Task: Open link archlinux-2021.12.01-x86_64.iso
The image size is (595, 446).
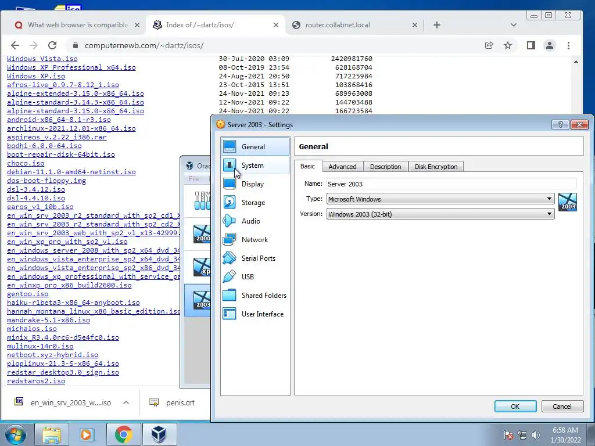Action: click(x=71, y=128)
